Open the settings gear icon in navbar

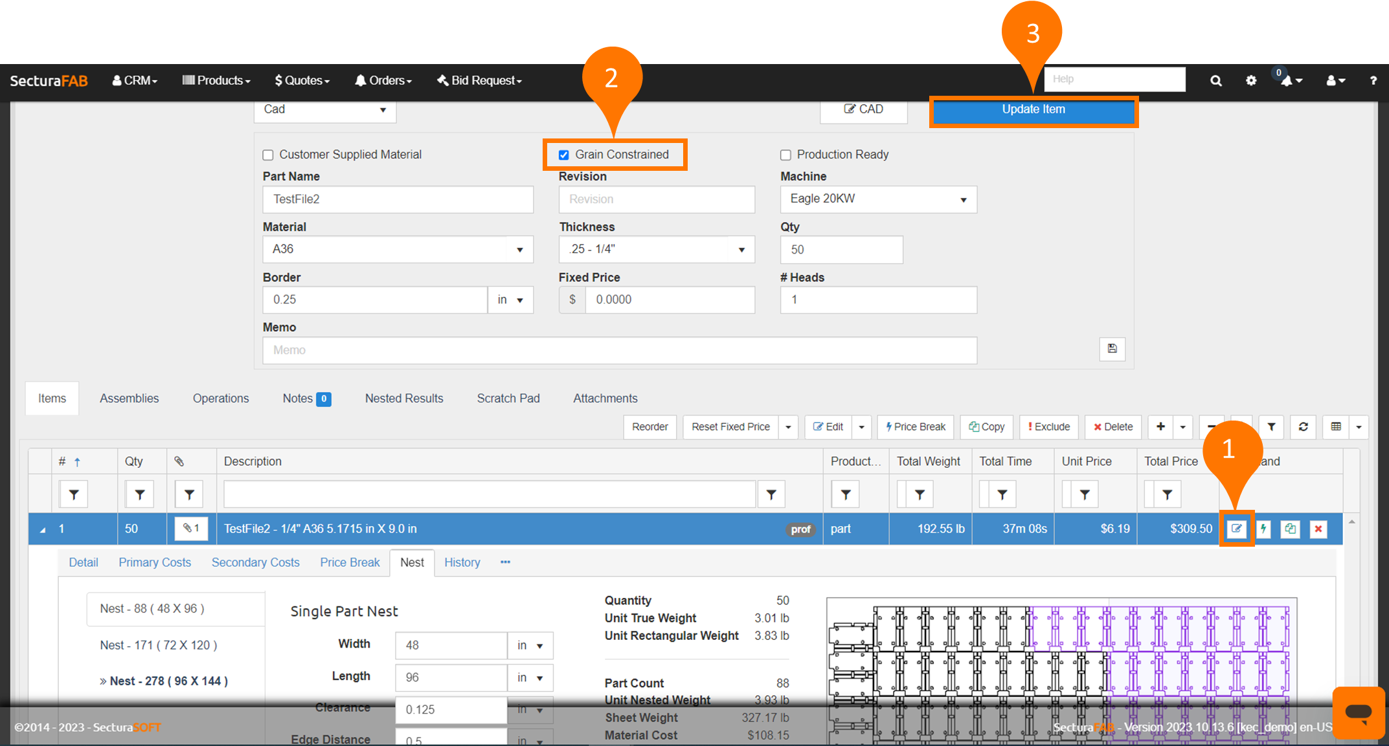pos(1250,80)
